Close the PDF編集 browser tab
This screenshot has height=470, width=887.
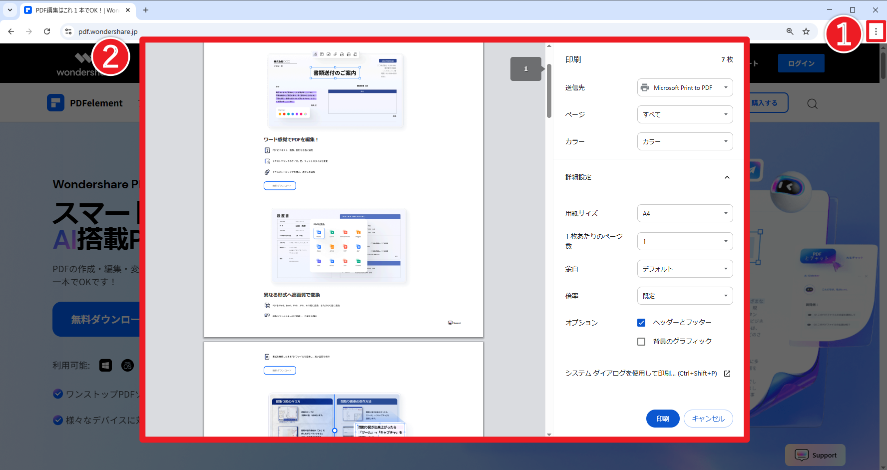pos(128,10)
